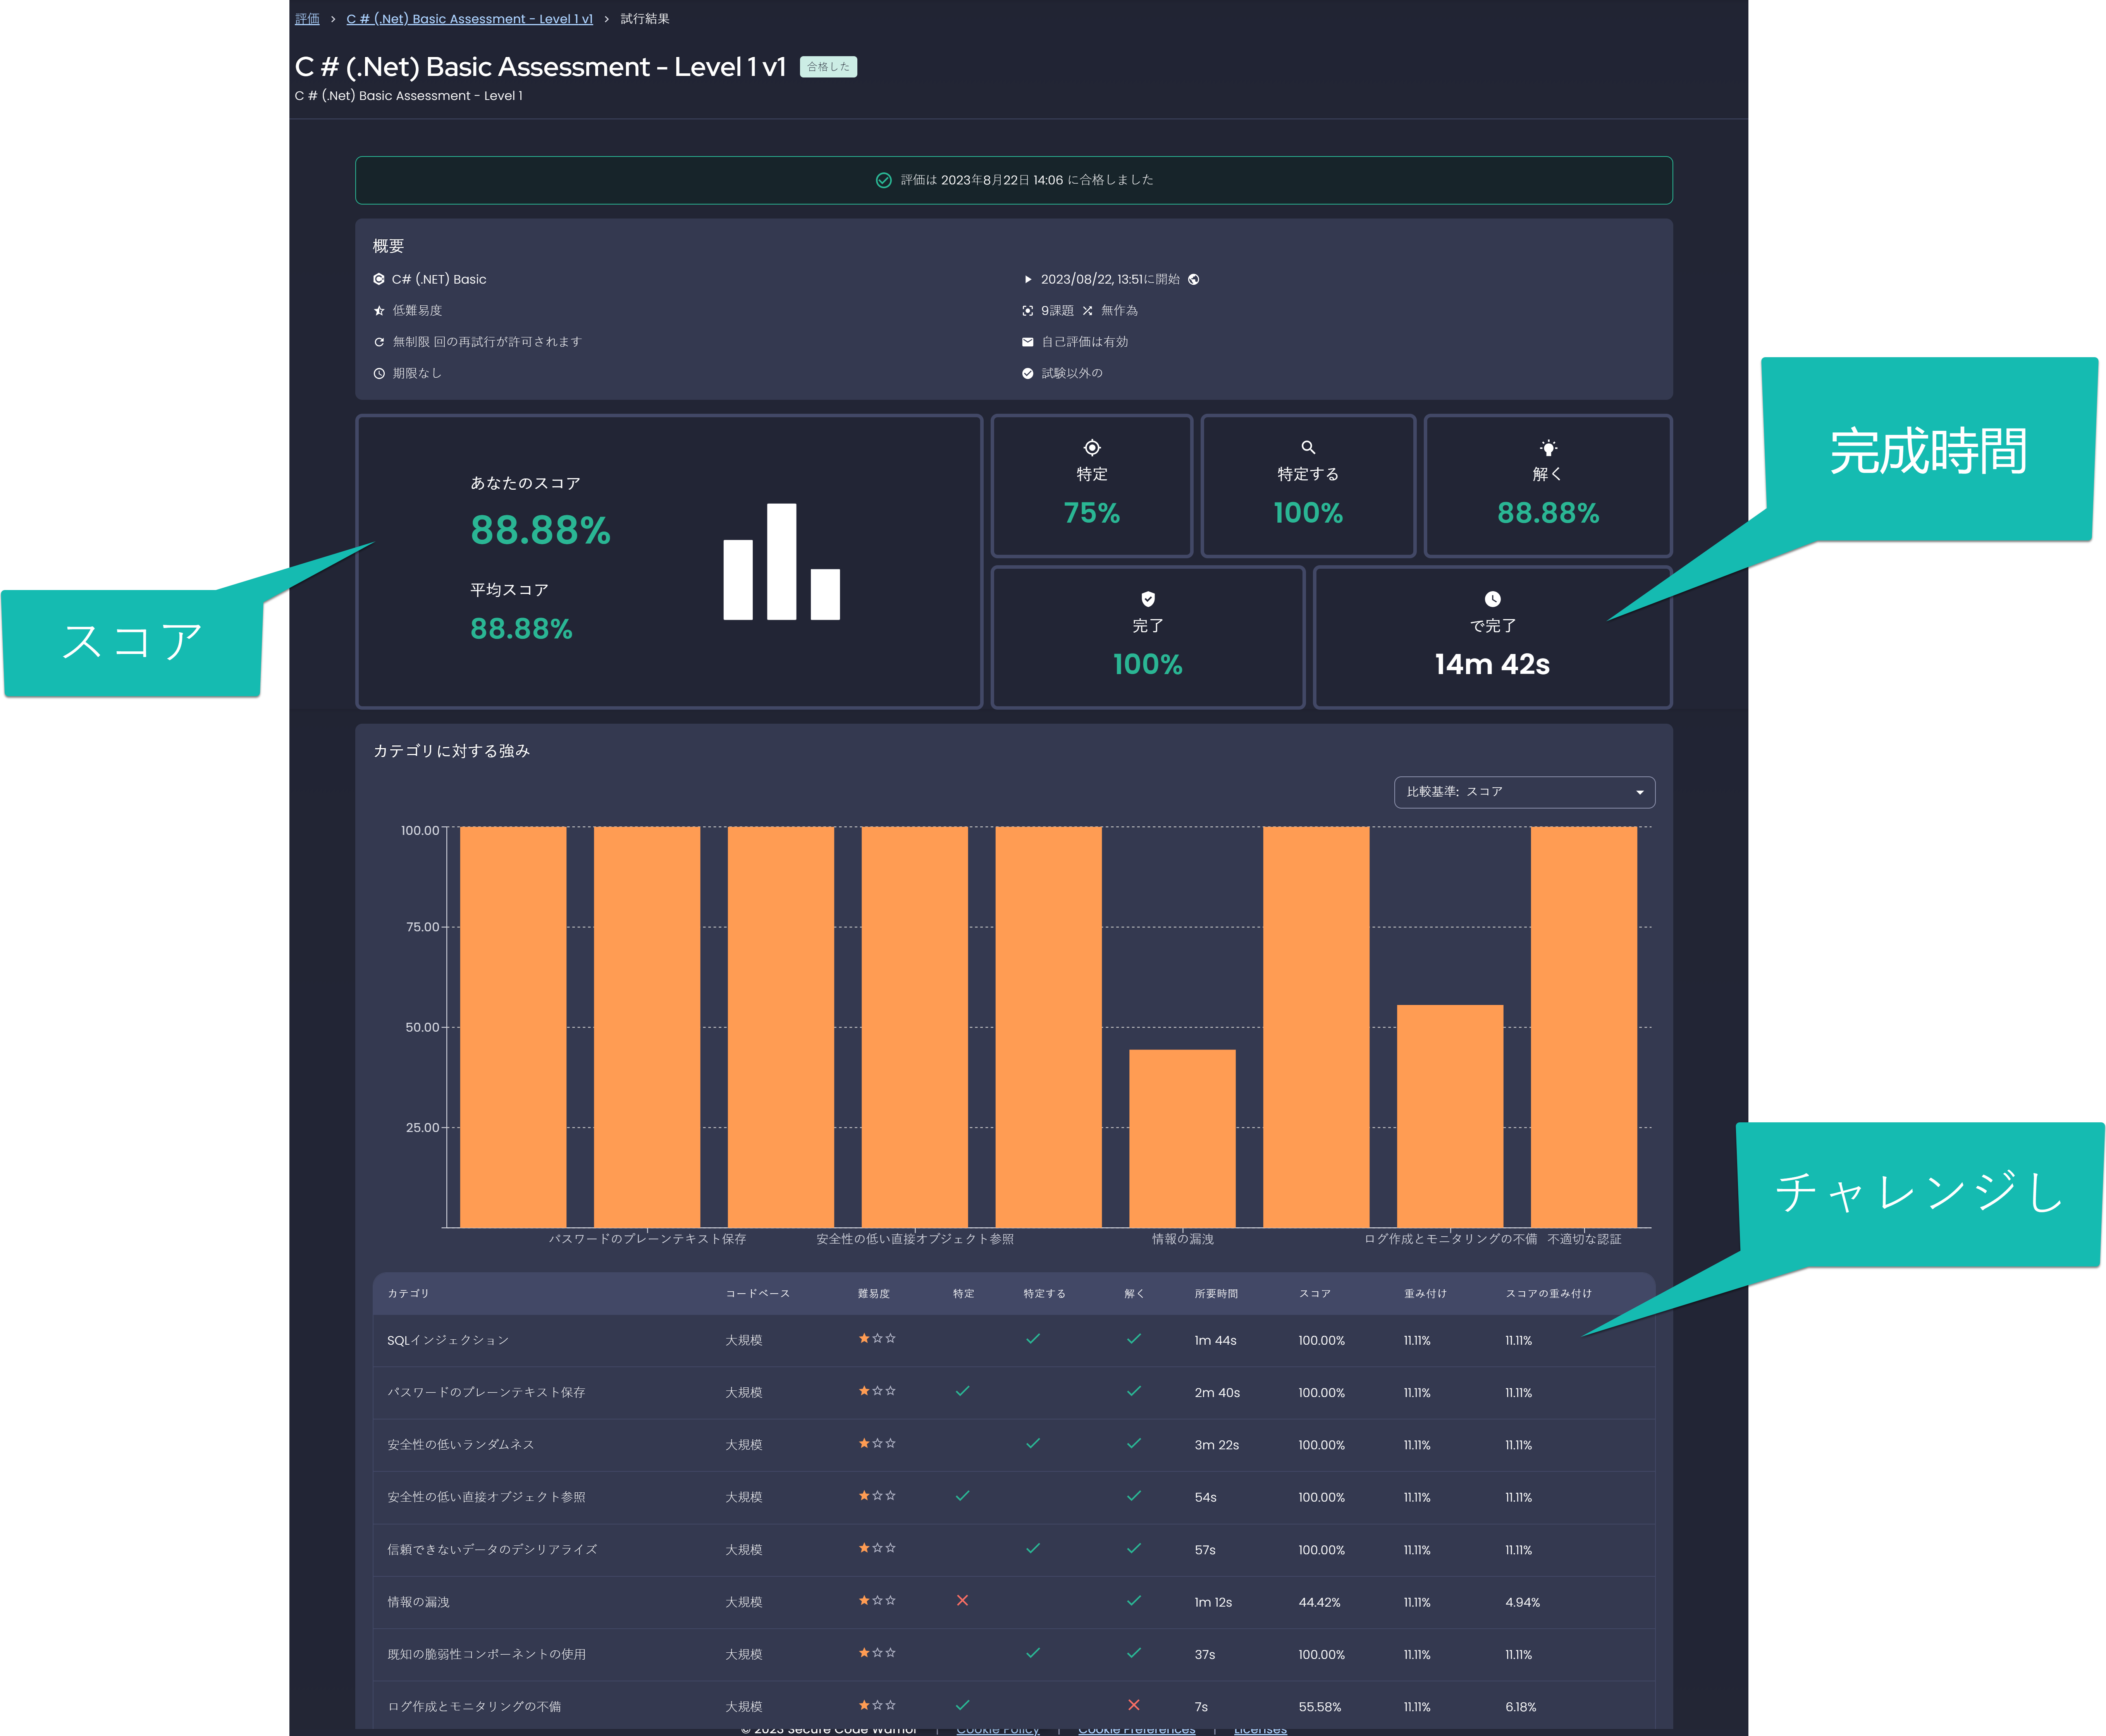The image size is (2106, 1736).
Task: Click the カテゴリ column header
Action: pyautogui.click(x=408, y=1294)
